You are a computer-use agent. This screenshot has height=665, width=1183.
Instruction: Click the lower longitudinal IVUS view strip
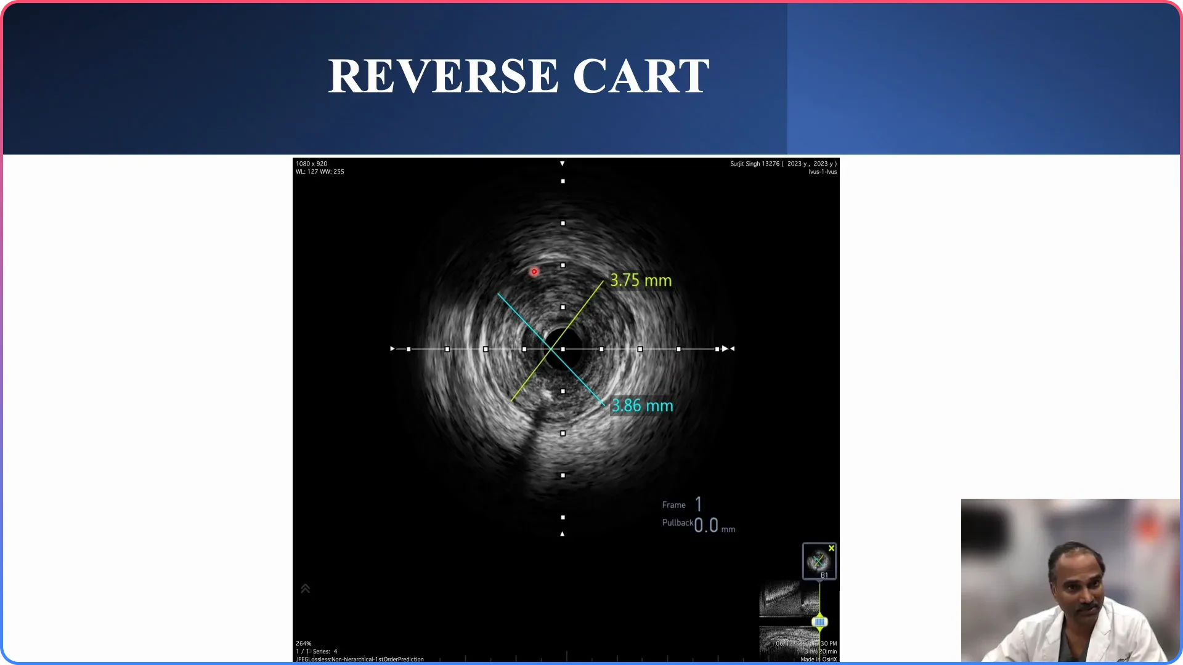click(x=790, y=643)
